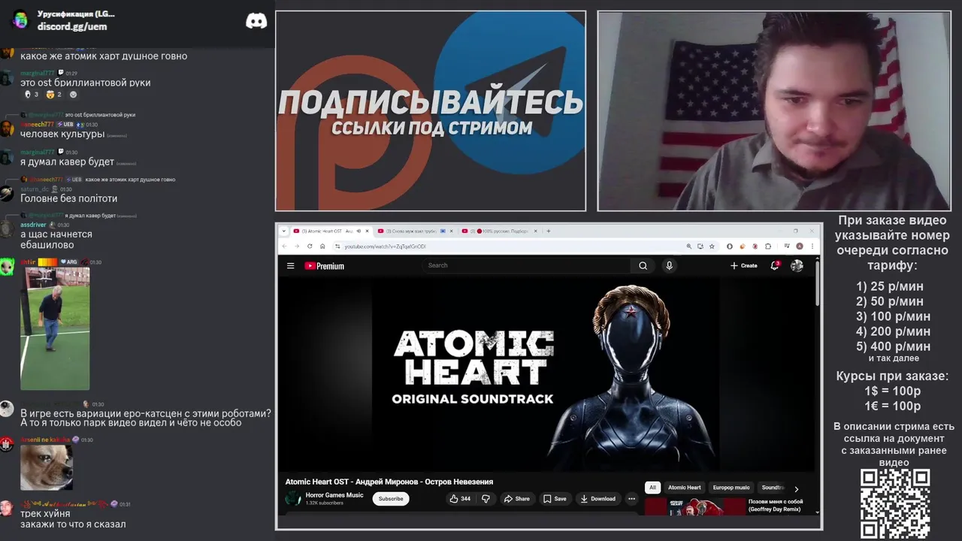Viewport: 962px width, 541px height.
Task: Save the video to a playlist
Action: coord(555,499)
